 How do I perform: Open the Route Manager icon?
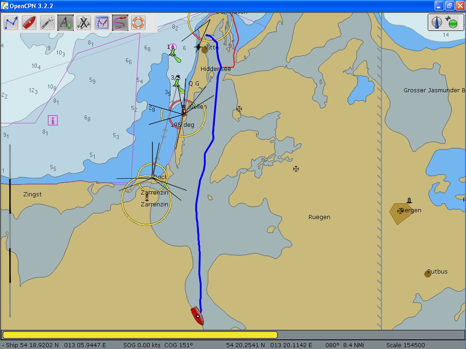click(101, 23)
